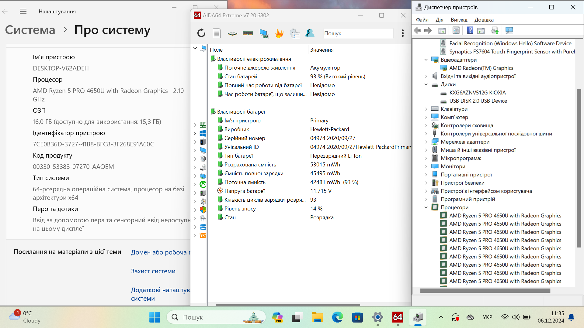Open the Файл menu in Device Manager
The height and width of the screenshot is (328, 584).
pos(422,20)
